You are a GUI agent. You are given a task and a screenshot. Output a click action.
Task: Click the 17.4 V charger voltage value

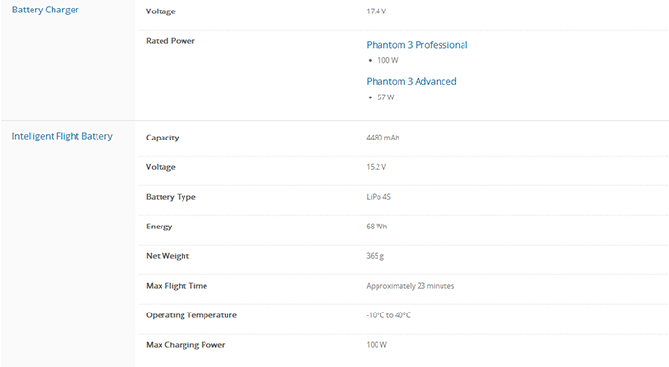pos(376,11)
